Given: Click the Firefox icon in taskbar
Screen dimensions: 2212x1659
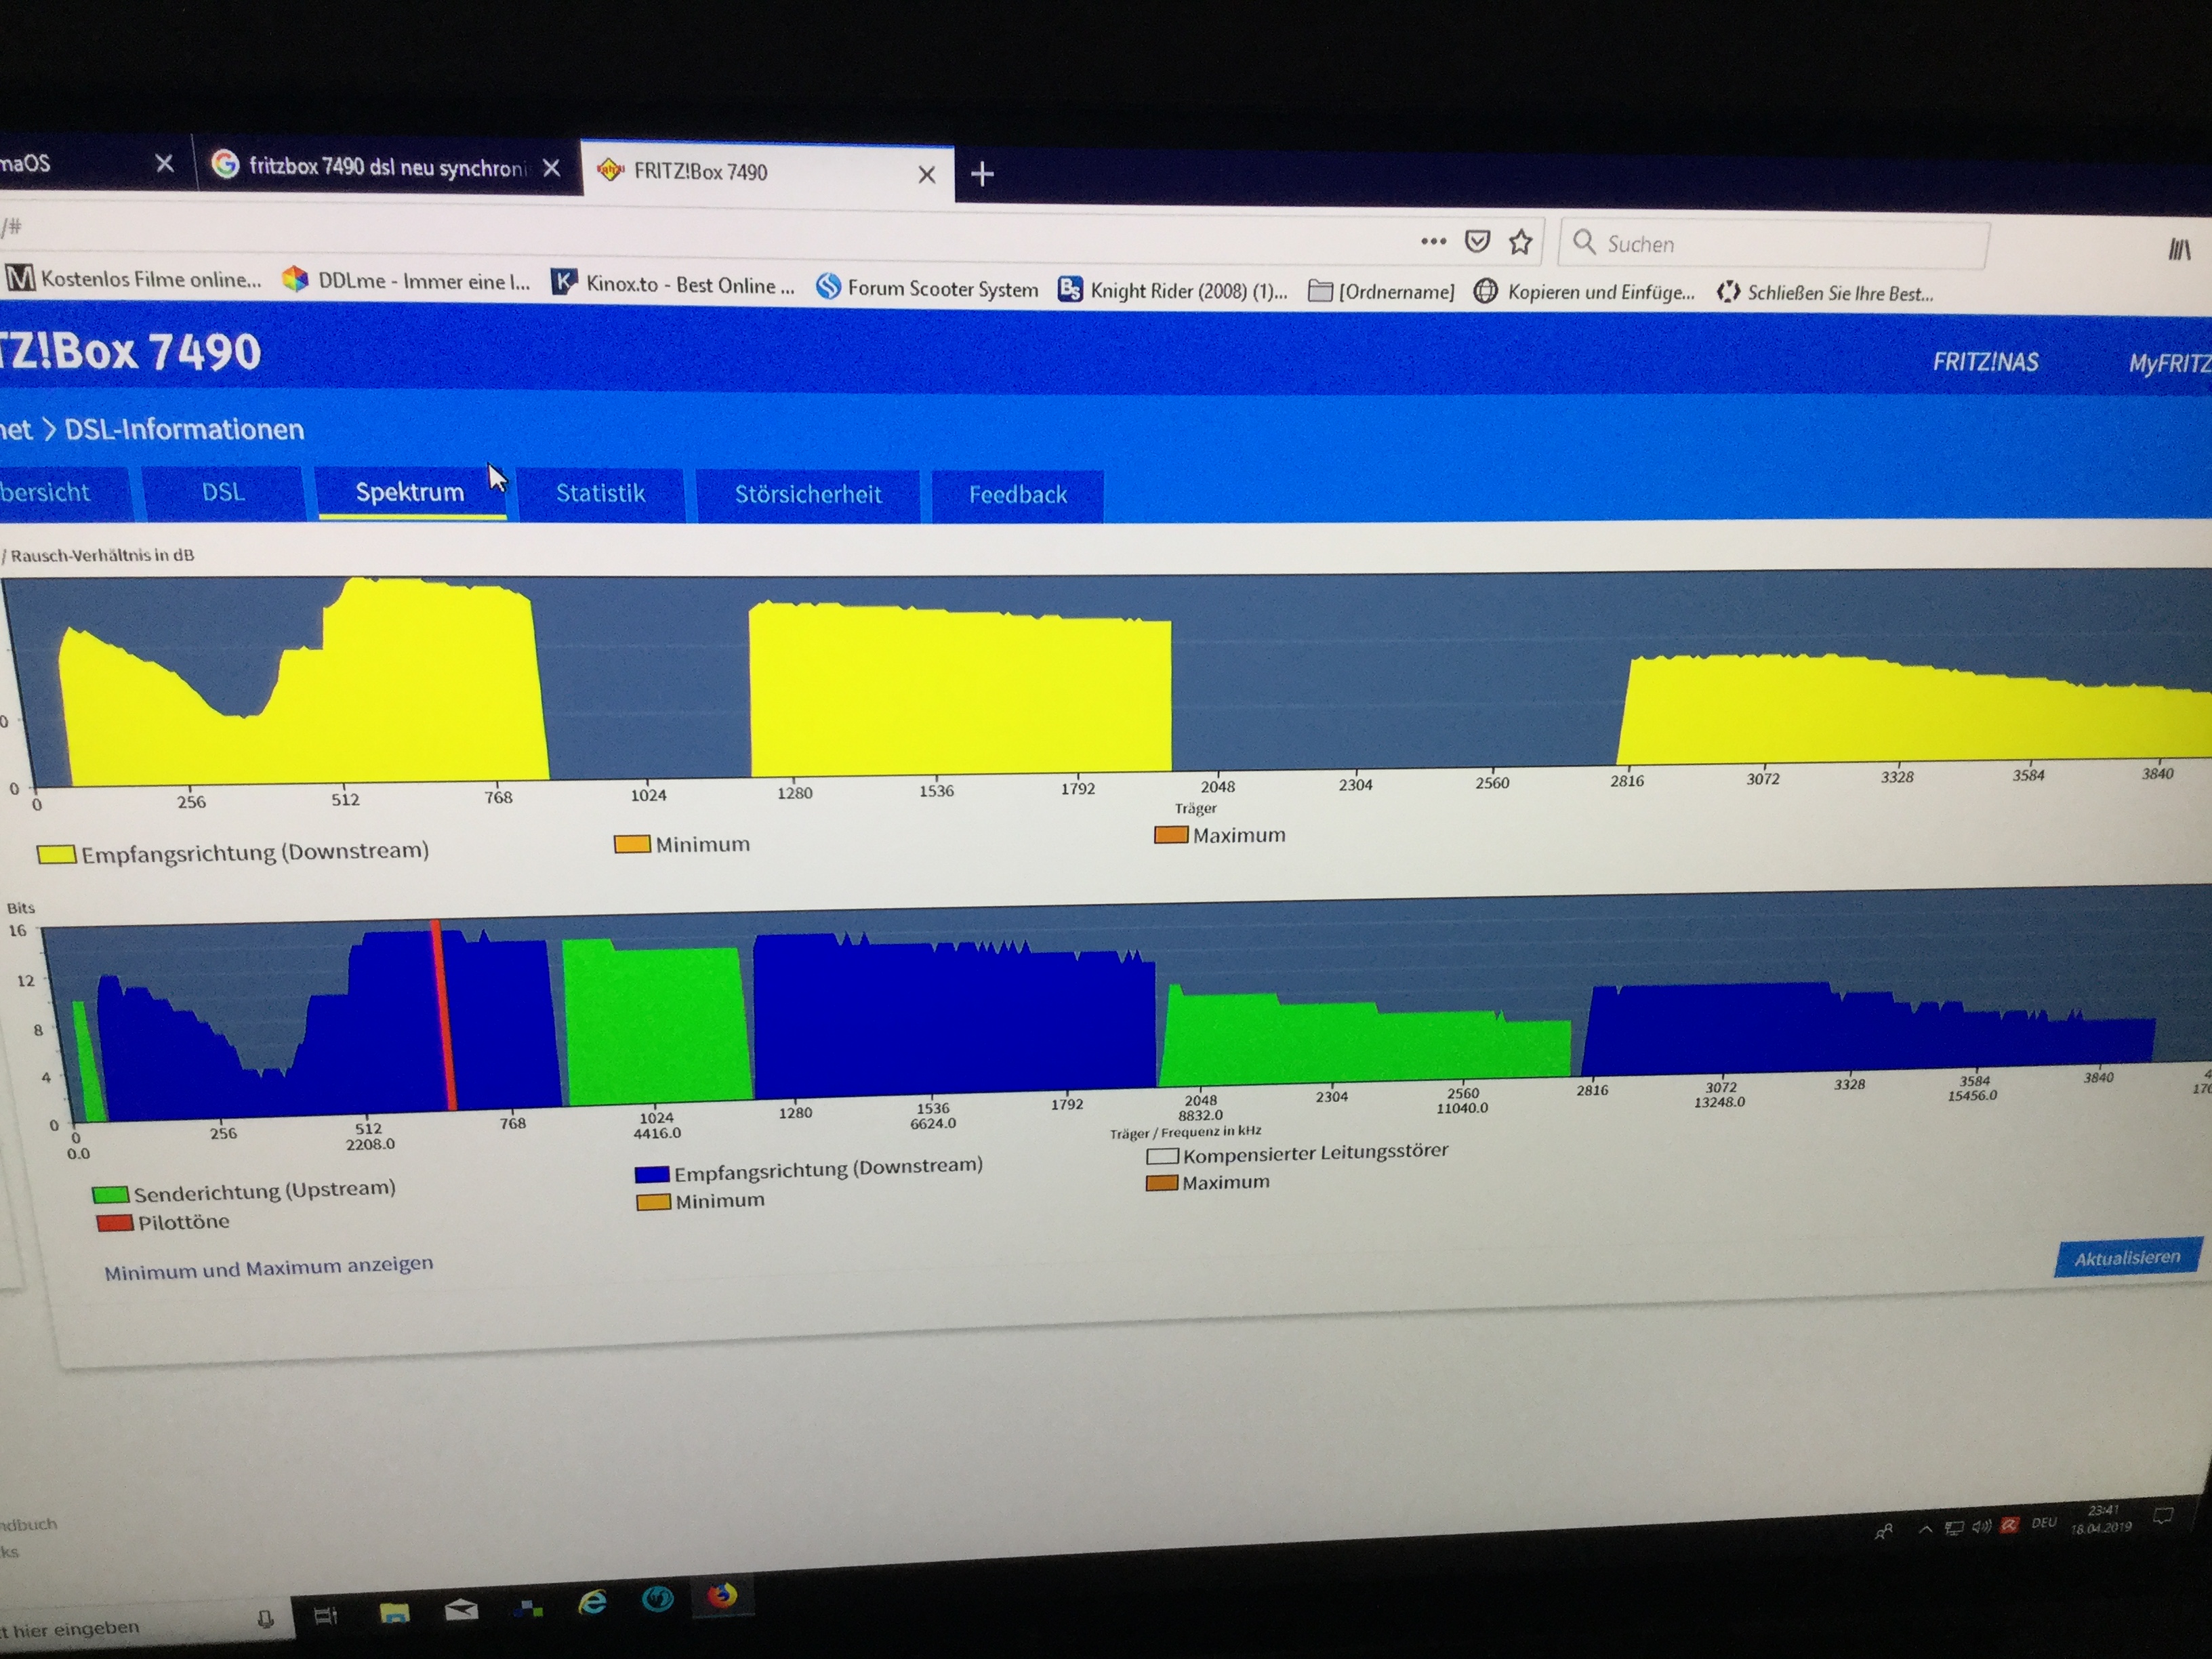Looking at the screenshot, I should 722,1595.
